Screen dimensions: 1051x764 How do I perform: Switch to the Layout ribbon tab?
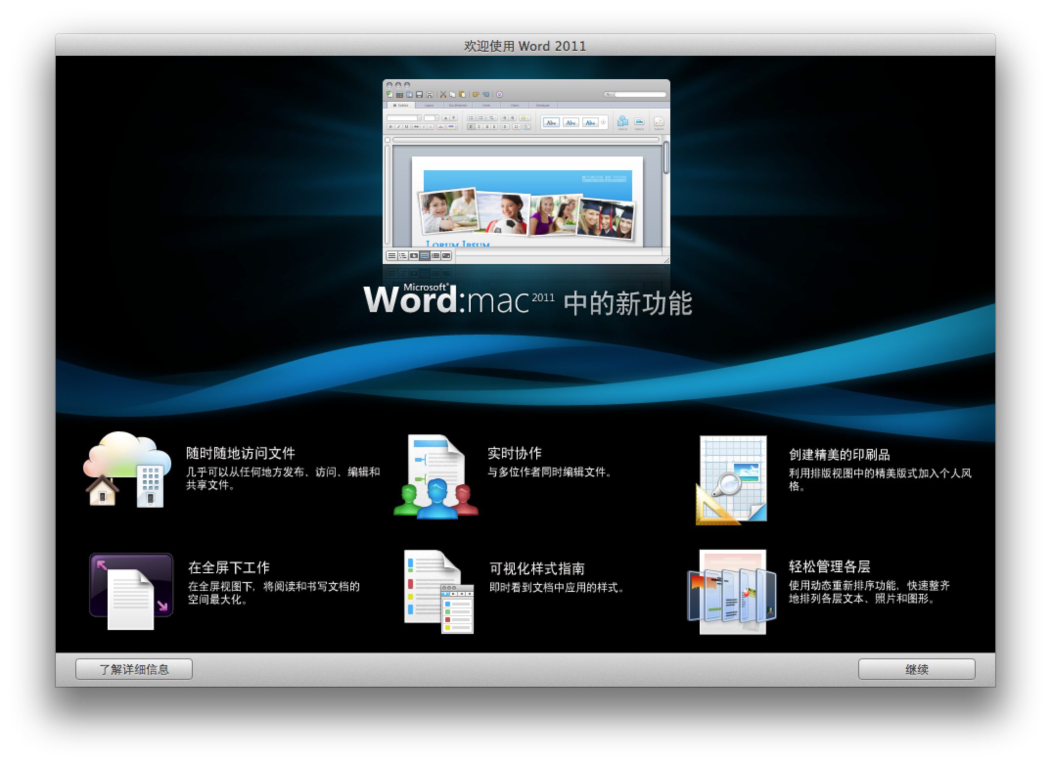(429, 106)
